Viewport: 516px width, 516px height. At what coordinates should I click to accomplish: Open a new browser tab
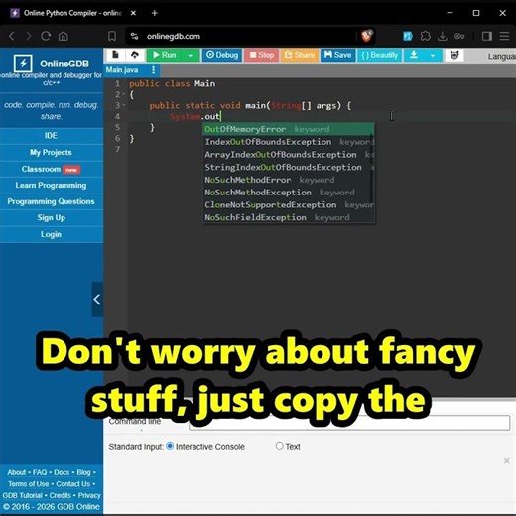coord(155,13)
